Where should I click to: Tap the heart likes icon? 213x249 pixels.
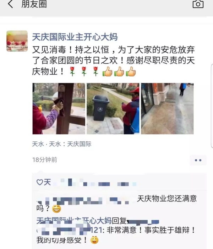click(40, 182)
